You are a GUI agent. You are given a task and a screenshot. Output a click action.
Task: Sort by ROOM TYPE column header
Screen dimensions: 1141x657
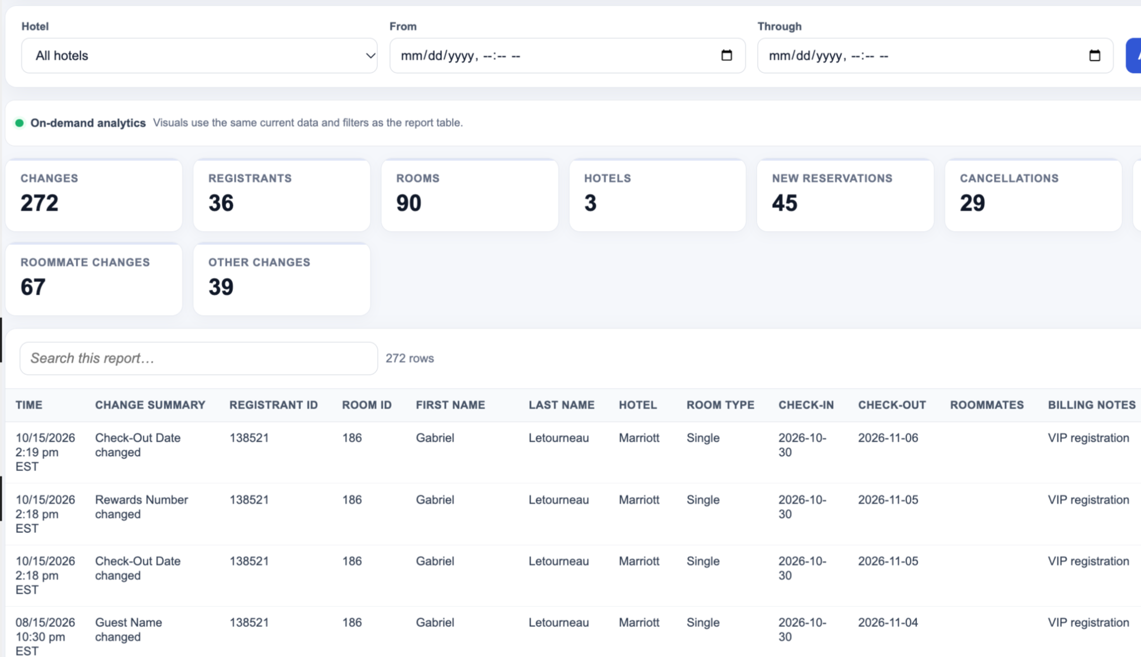click(720, 405)
